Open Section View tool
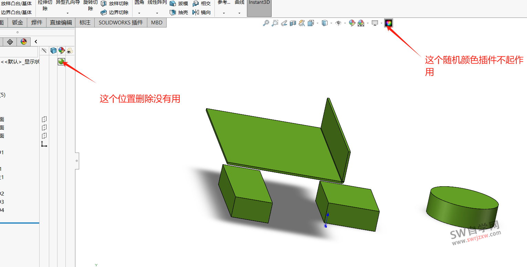This screenshot has height=267, width=527. [293, 23]
